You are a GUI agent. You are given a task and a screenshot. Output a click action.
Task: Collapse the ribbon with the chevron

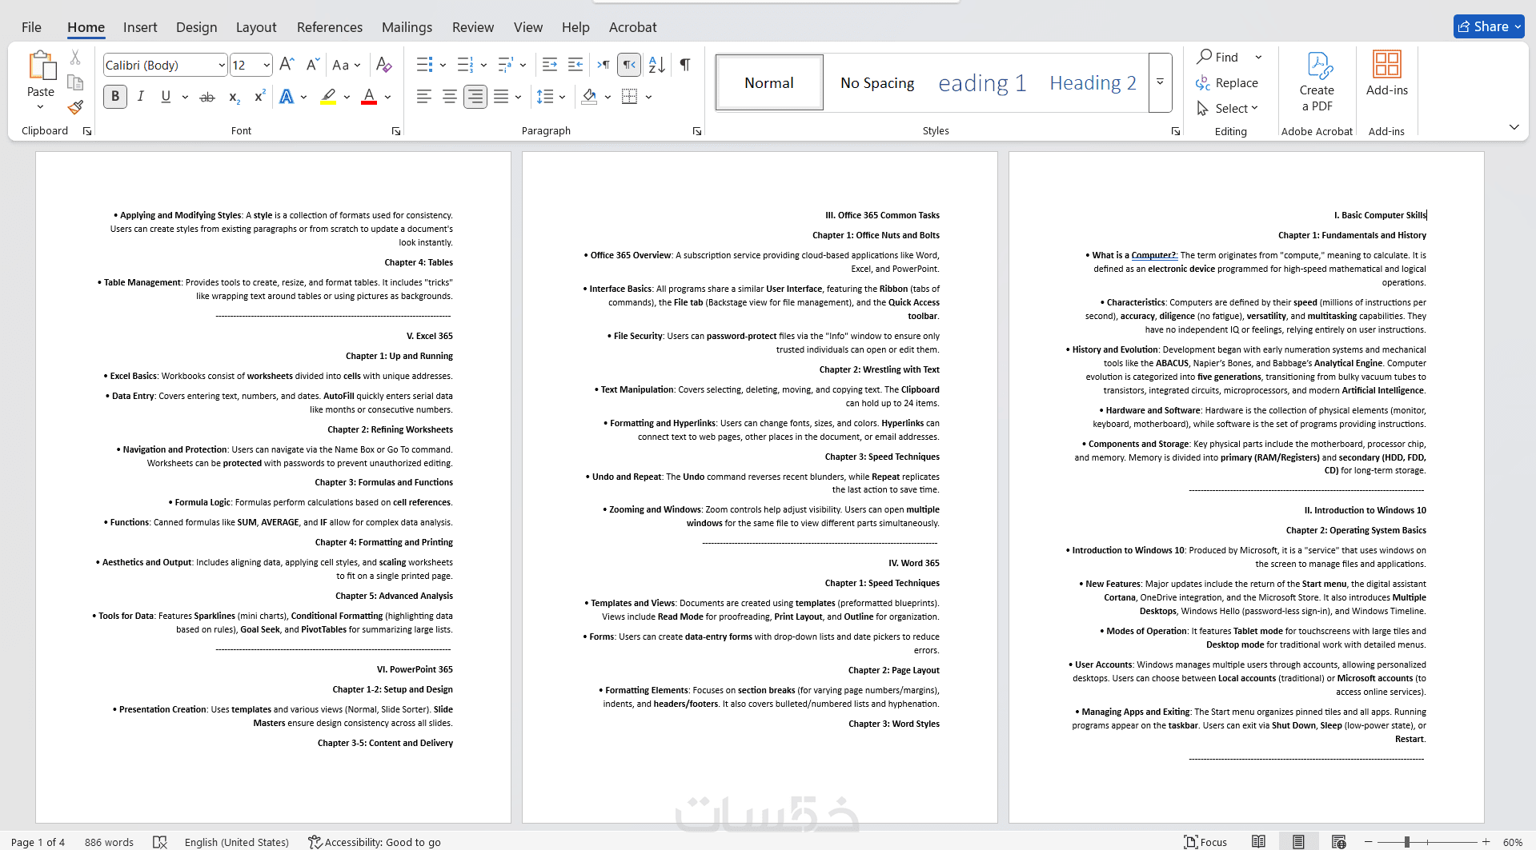[1514, 127]
